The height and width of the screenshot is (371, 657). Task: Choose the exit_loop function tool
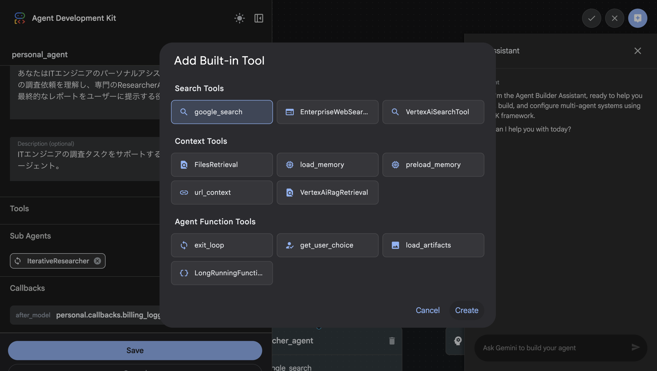point(221,245)
